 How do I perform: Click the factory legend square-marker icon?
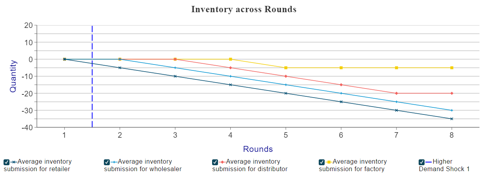pyautogui.click(x=329, y=162)
